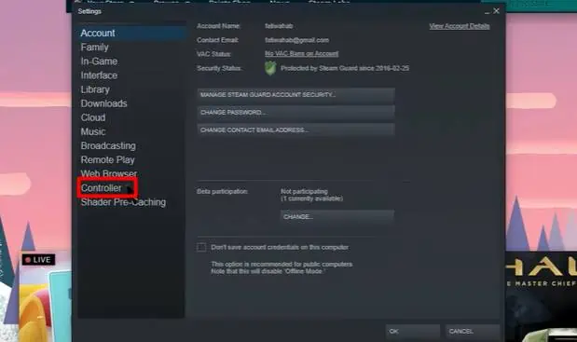
Task: Click the Halo Master Chief banner
Action: (x=541, y=296)
